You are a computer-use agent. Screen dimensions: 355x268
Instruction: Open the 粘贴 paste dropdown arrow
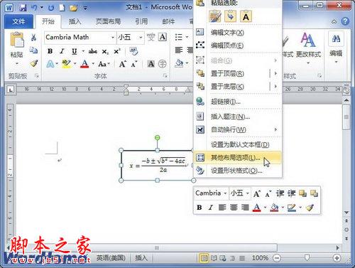(17, 64)
